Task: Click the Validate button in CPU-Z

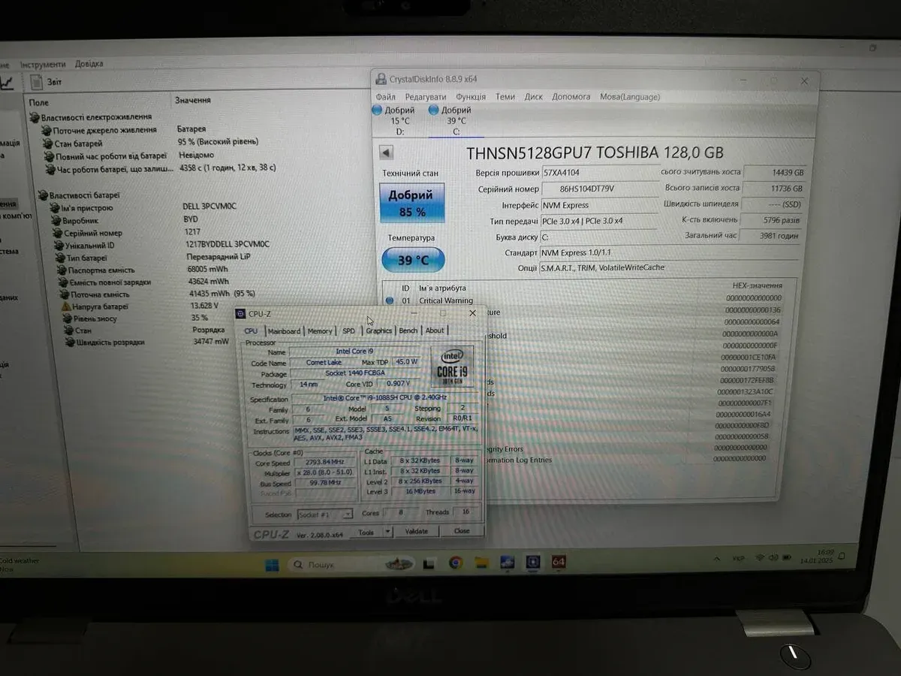Action: (x=416, y=532)
